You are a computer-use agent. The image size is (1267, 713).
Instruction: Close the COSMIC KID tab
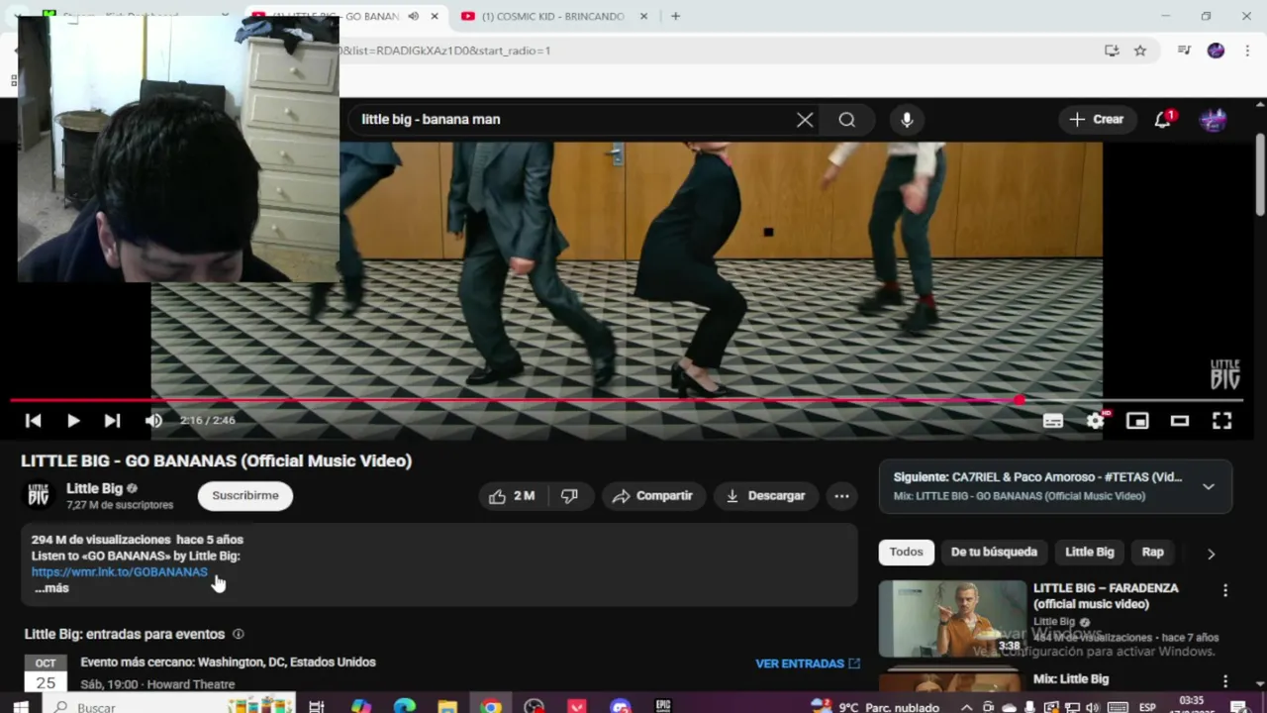pos(644,17)
